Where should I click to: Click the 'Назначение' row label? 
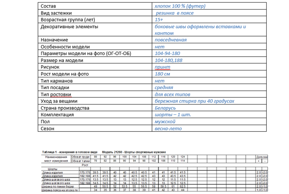pos(54,40)
